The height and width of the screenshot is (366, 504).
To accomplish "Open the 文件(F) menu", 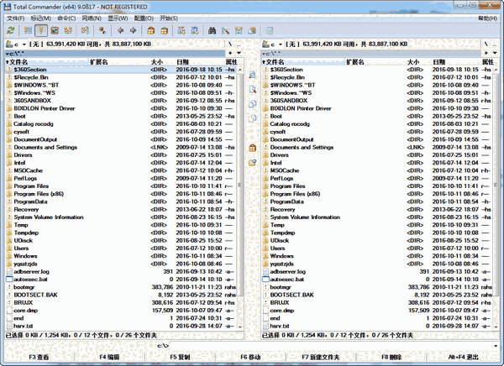I will pyautogui.click(x=13, y=17).
